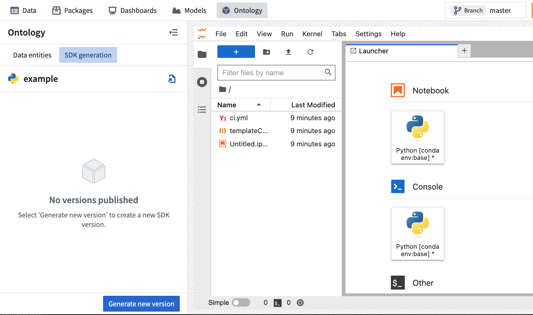Open a new tab with plus icon
The width and height of the screenshot is (533, 315).
point(464,51)
